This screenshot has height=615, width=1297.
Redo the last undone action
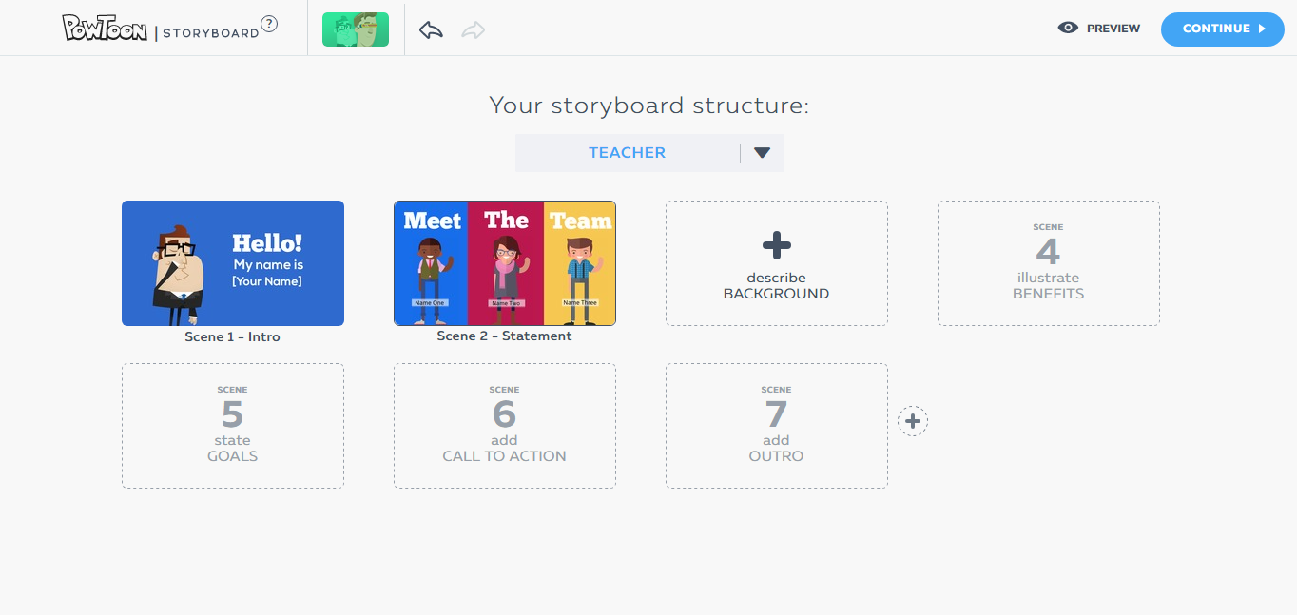click(x=473, y=29)
